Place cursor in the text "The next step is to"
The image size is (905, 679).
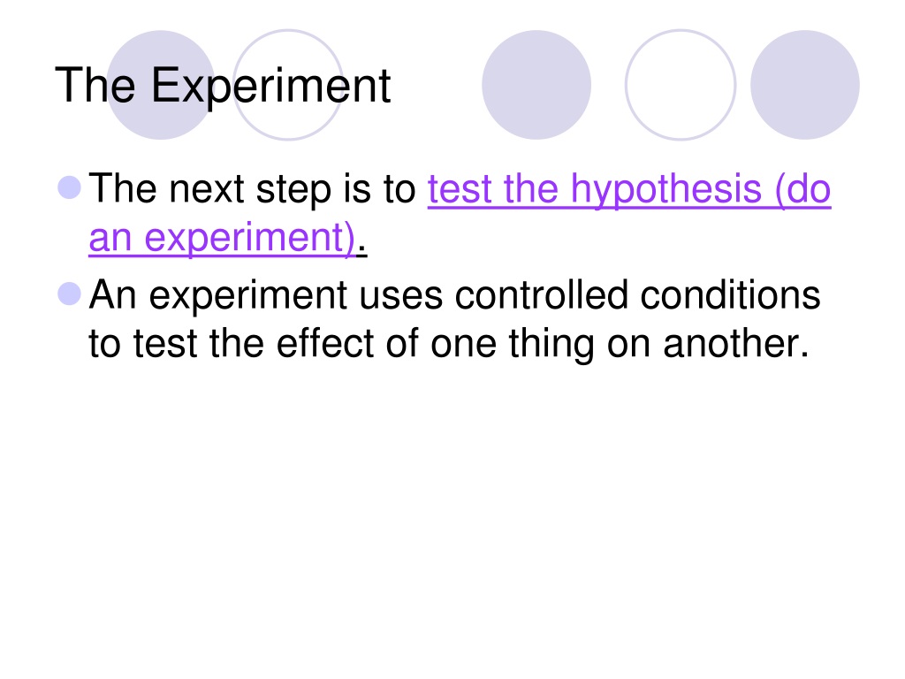252,189
